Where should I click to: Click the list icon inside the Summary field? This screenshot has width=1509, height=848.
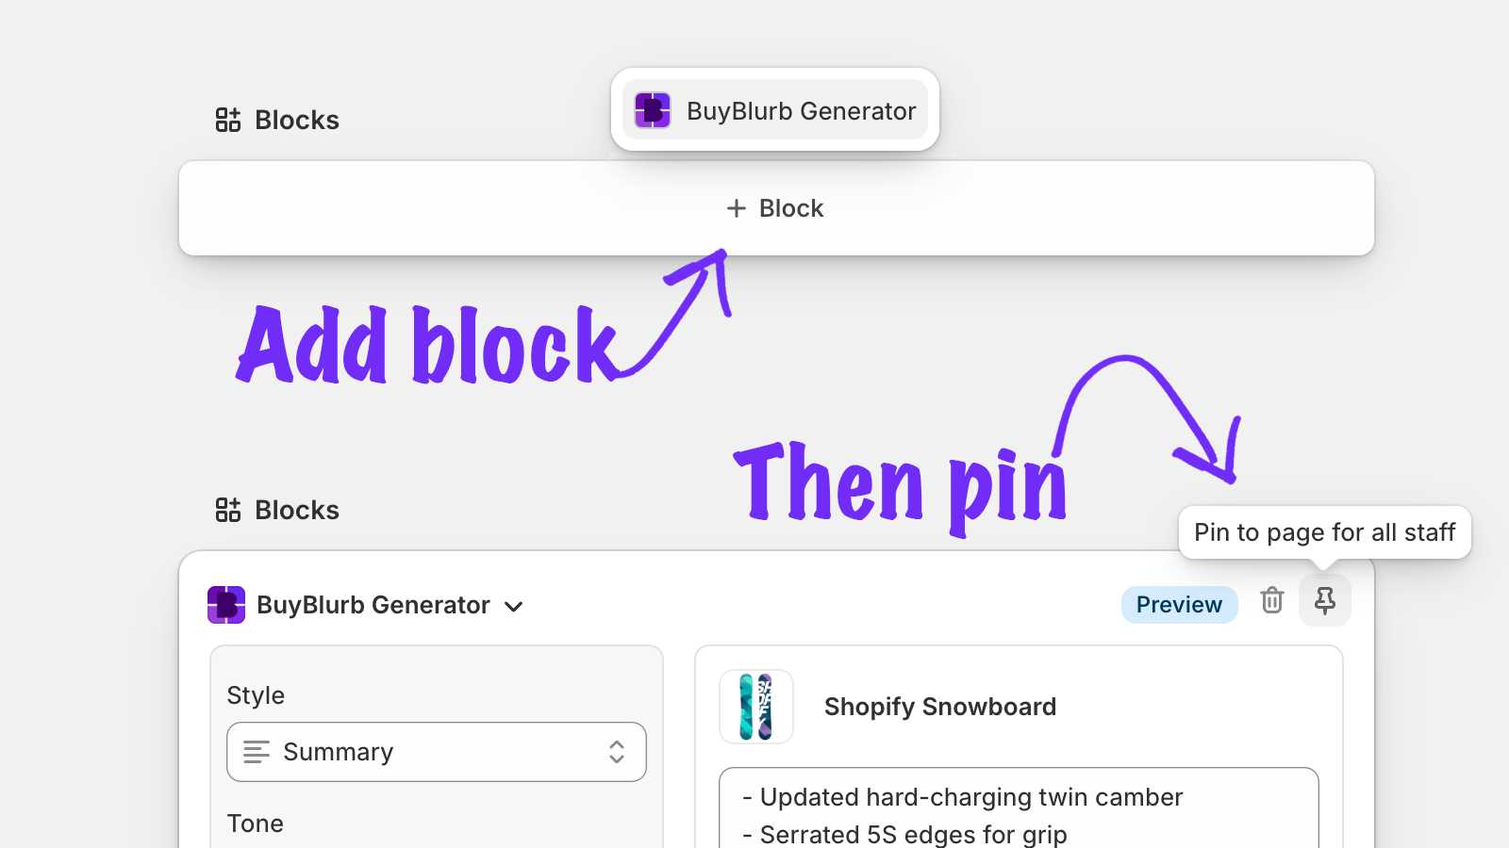(x=256, y=752)
